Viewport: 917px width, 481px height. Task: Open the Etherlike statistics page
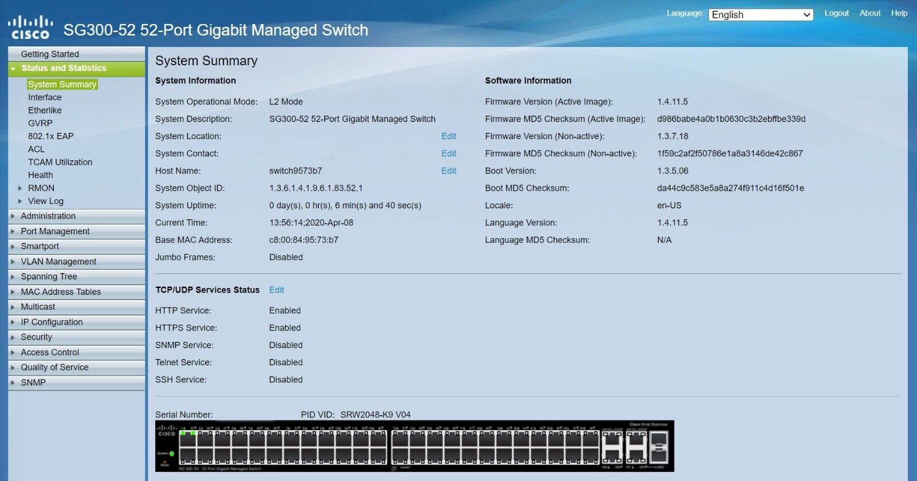(45, 111)
